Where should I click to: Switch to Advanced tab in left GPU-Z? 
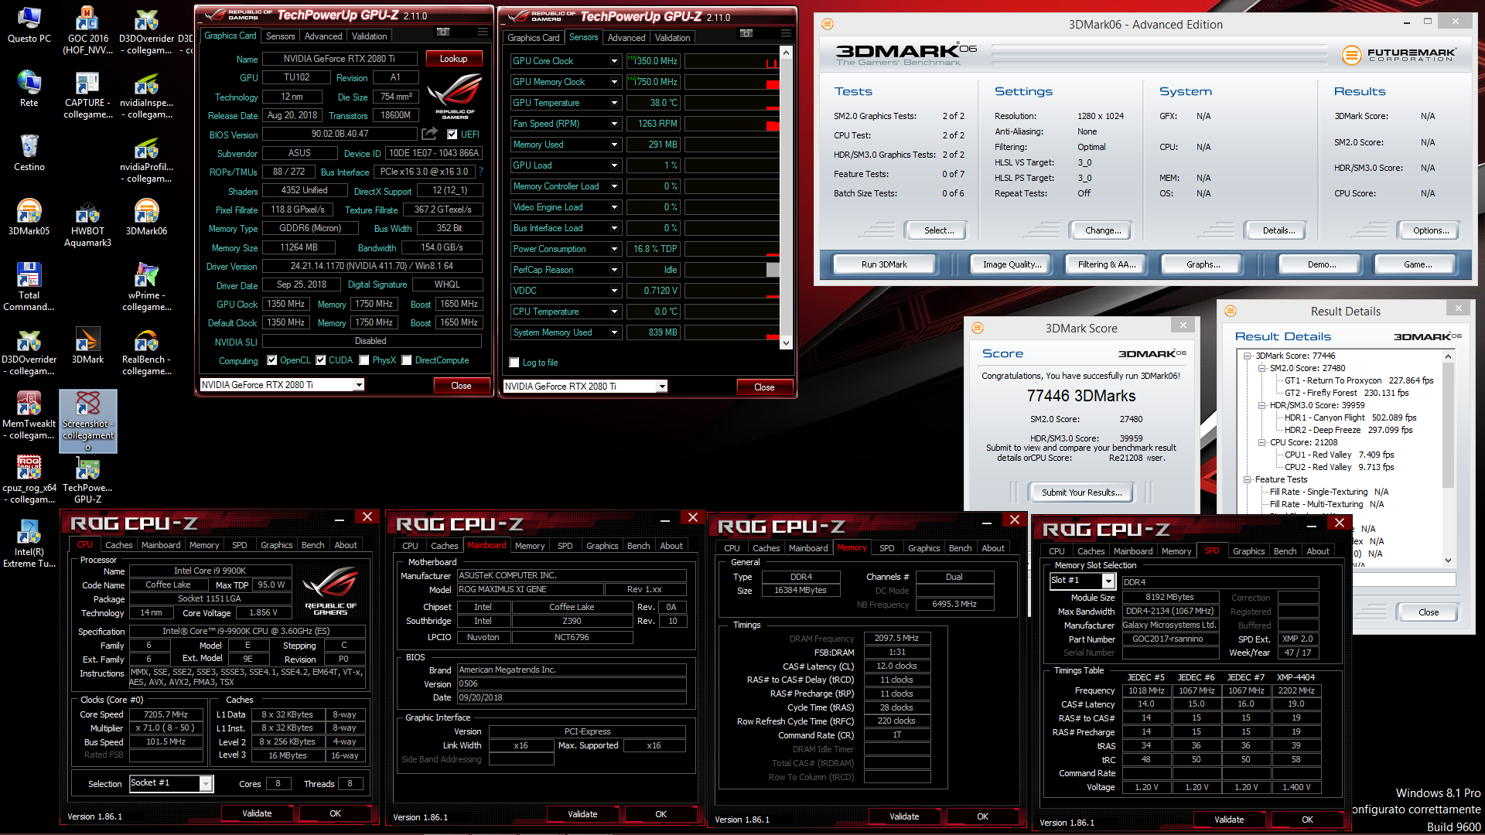pos(323,36)
